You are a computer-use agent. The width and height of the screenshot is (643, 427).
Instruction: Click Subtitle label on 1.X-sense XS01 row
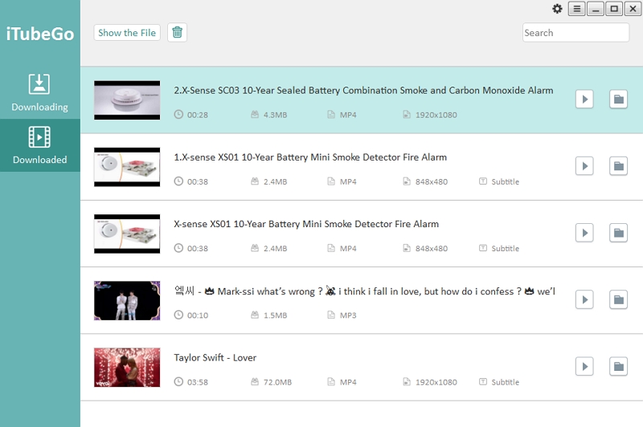pyautogui.click(x=506, y=181)
